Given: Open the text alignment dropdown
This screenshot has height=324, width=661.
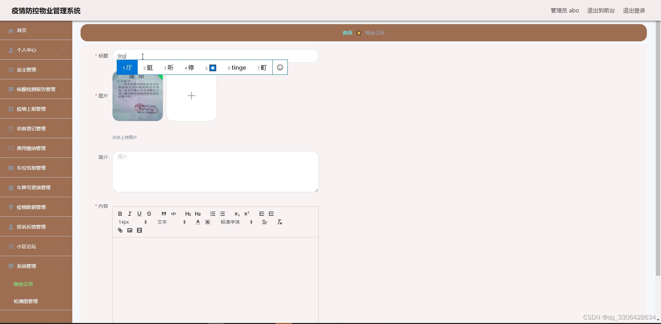Looking at the screenshot, I should [265, 222].
